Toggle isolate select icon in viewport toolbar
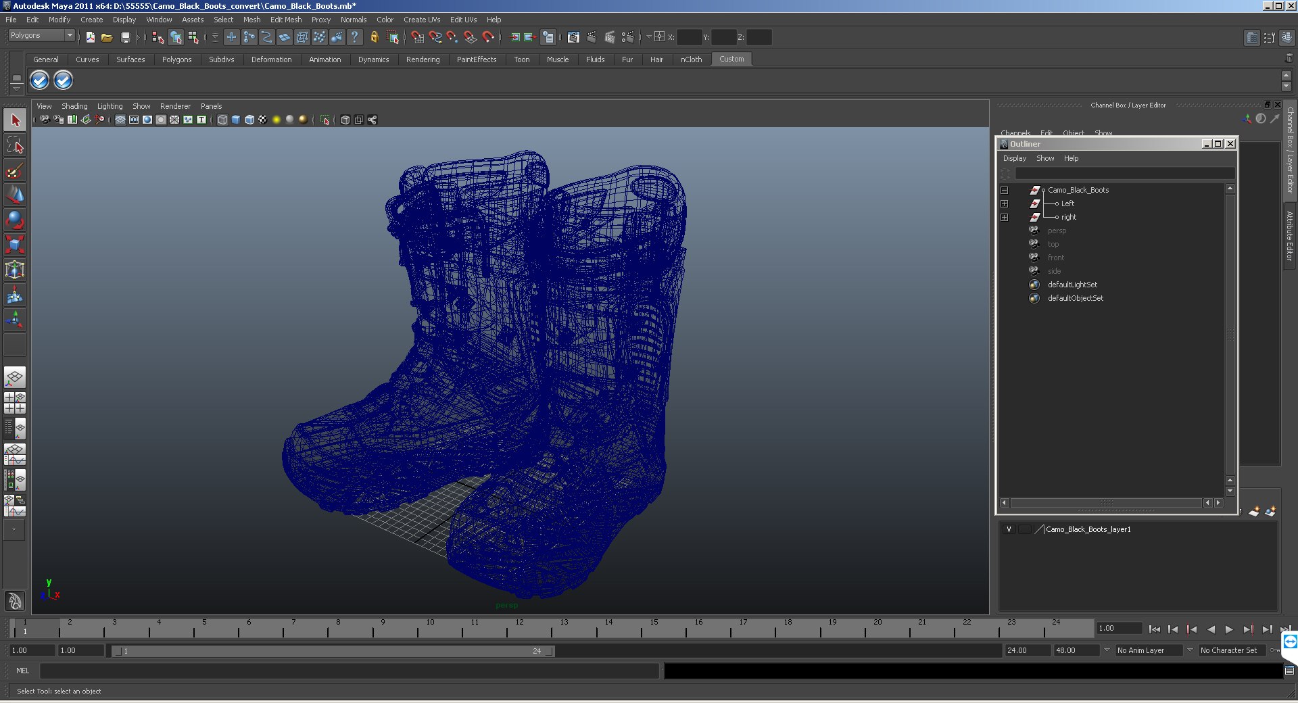This screenshot has width=1298, height=703. tap(325, 120)
